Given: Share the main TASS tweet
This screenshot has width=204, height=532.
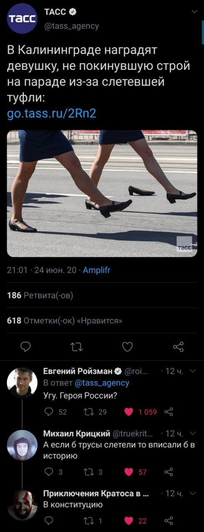Looking at the screenshot, I should (178, 346).
